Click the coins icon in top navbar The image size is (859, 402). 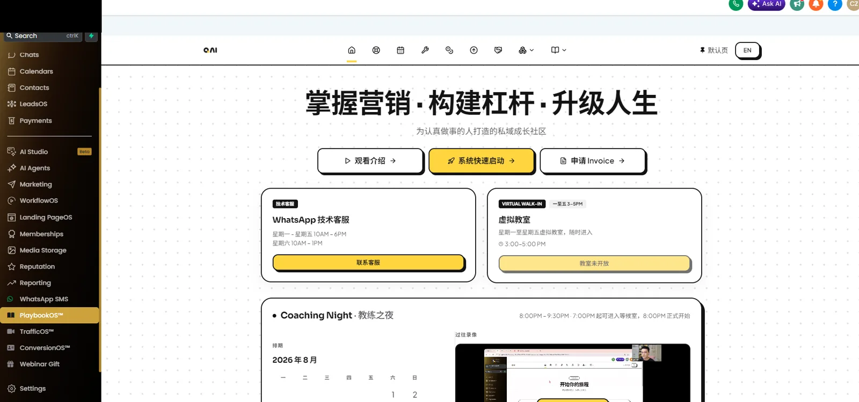tap(449, 50)
